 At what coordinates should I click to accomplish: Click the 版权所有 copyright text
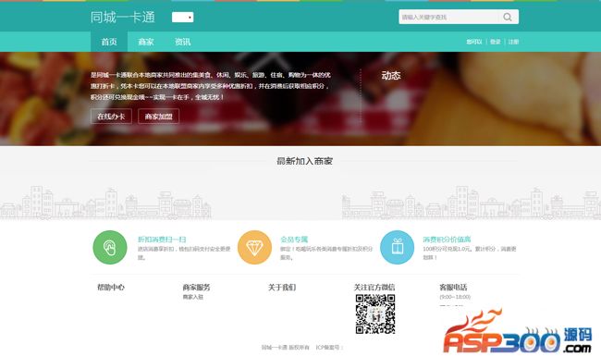tap(299, 348)
